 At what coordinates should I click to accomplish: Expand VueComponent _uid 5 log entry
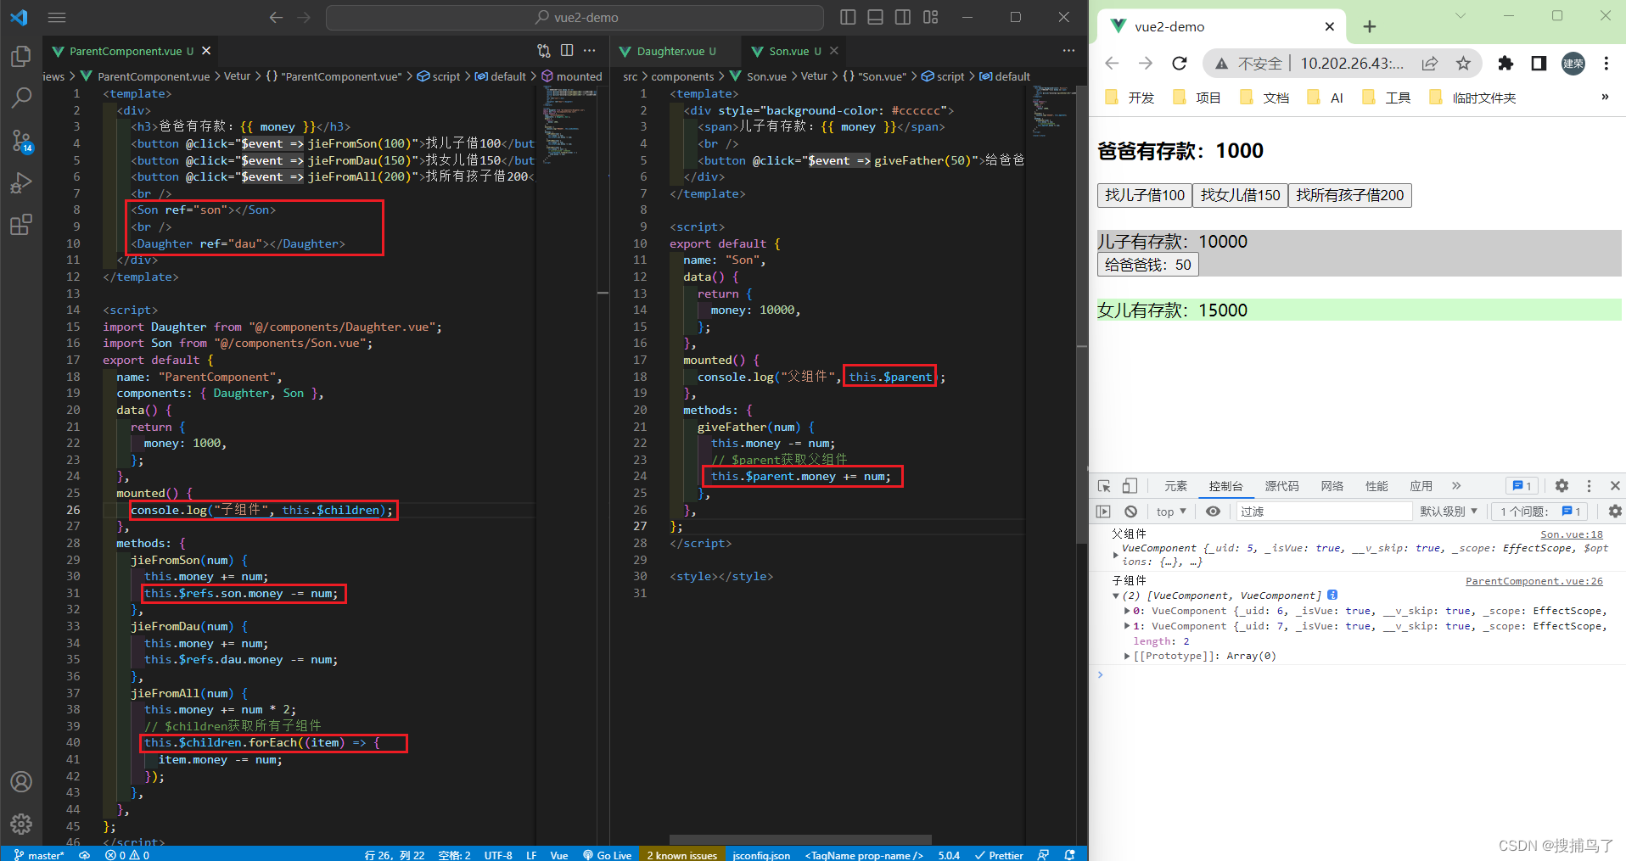(1115, 555)
